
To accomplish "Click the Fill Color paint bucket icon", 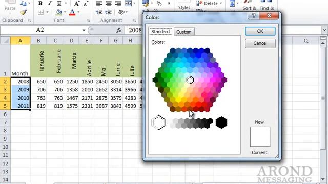I will [59, 12].
